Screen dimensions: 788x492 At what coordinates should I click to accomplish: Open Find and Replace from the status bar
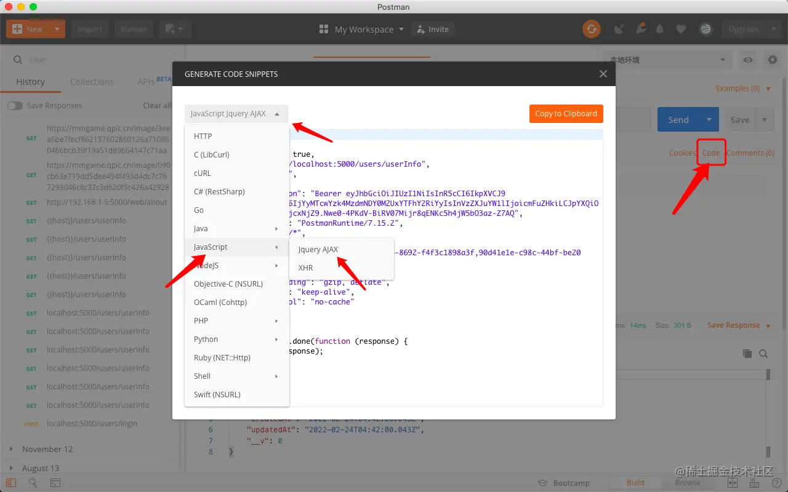pos(33,483)
